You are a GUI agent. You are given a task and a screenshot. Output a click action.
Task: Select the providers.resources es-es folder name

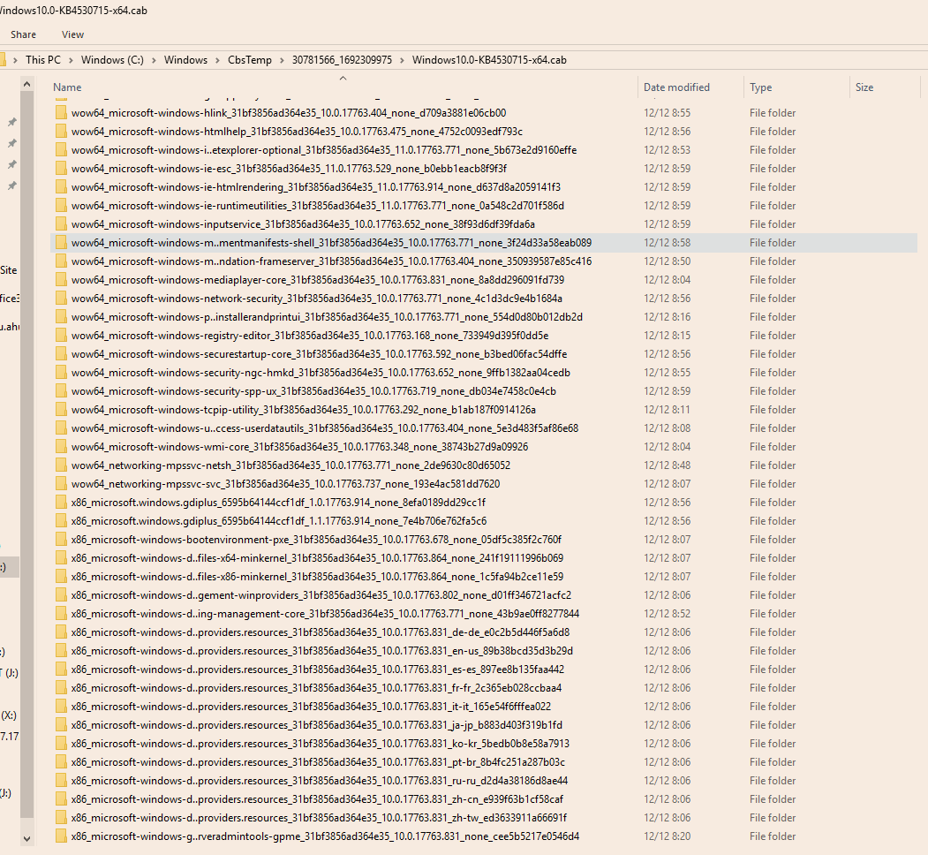[x=318, y=670]
